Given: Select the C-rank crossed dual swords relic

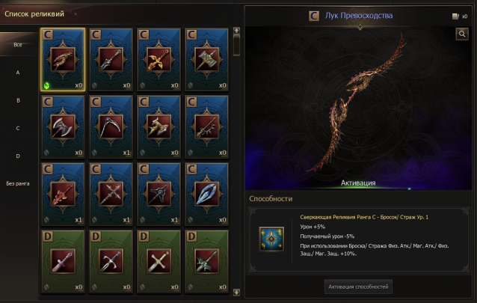Looking at the screenshot, I should pyautogui.click(x=111, y=194).
